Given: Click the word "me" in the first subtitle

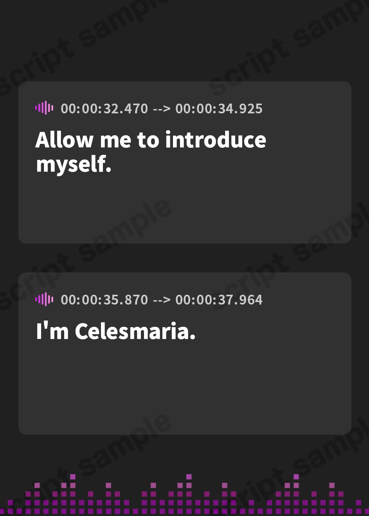Looking at the screenshot, I should tap(115, 140).
